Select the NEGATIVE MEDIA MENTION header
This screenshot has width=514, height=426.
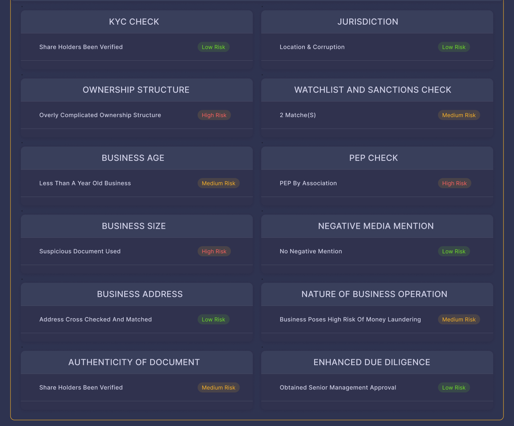376,226
